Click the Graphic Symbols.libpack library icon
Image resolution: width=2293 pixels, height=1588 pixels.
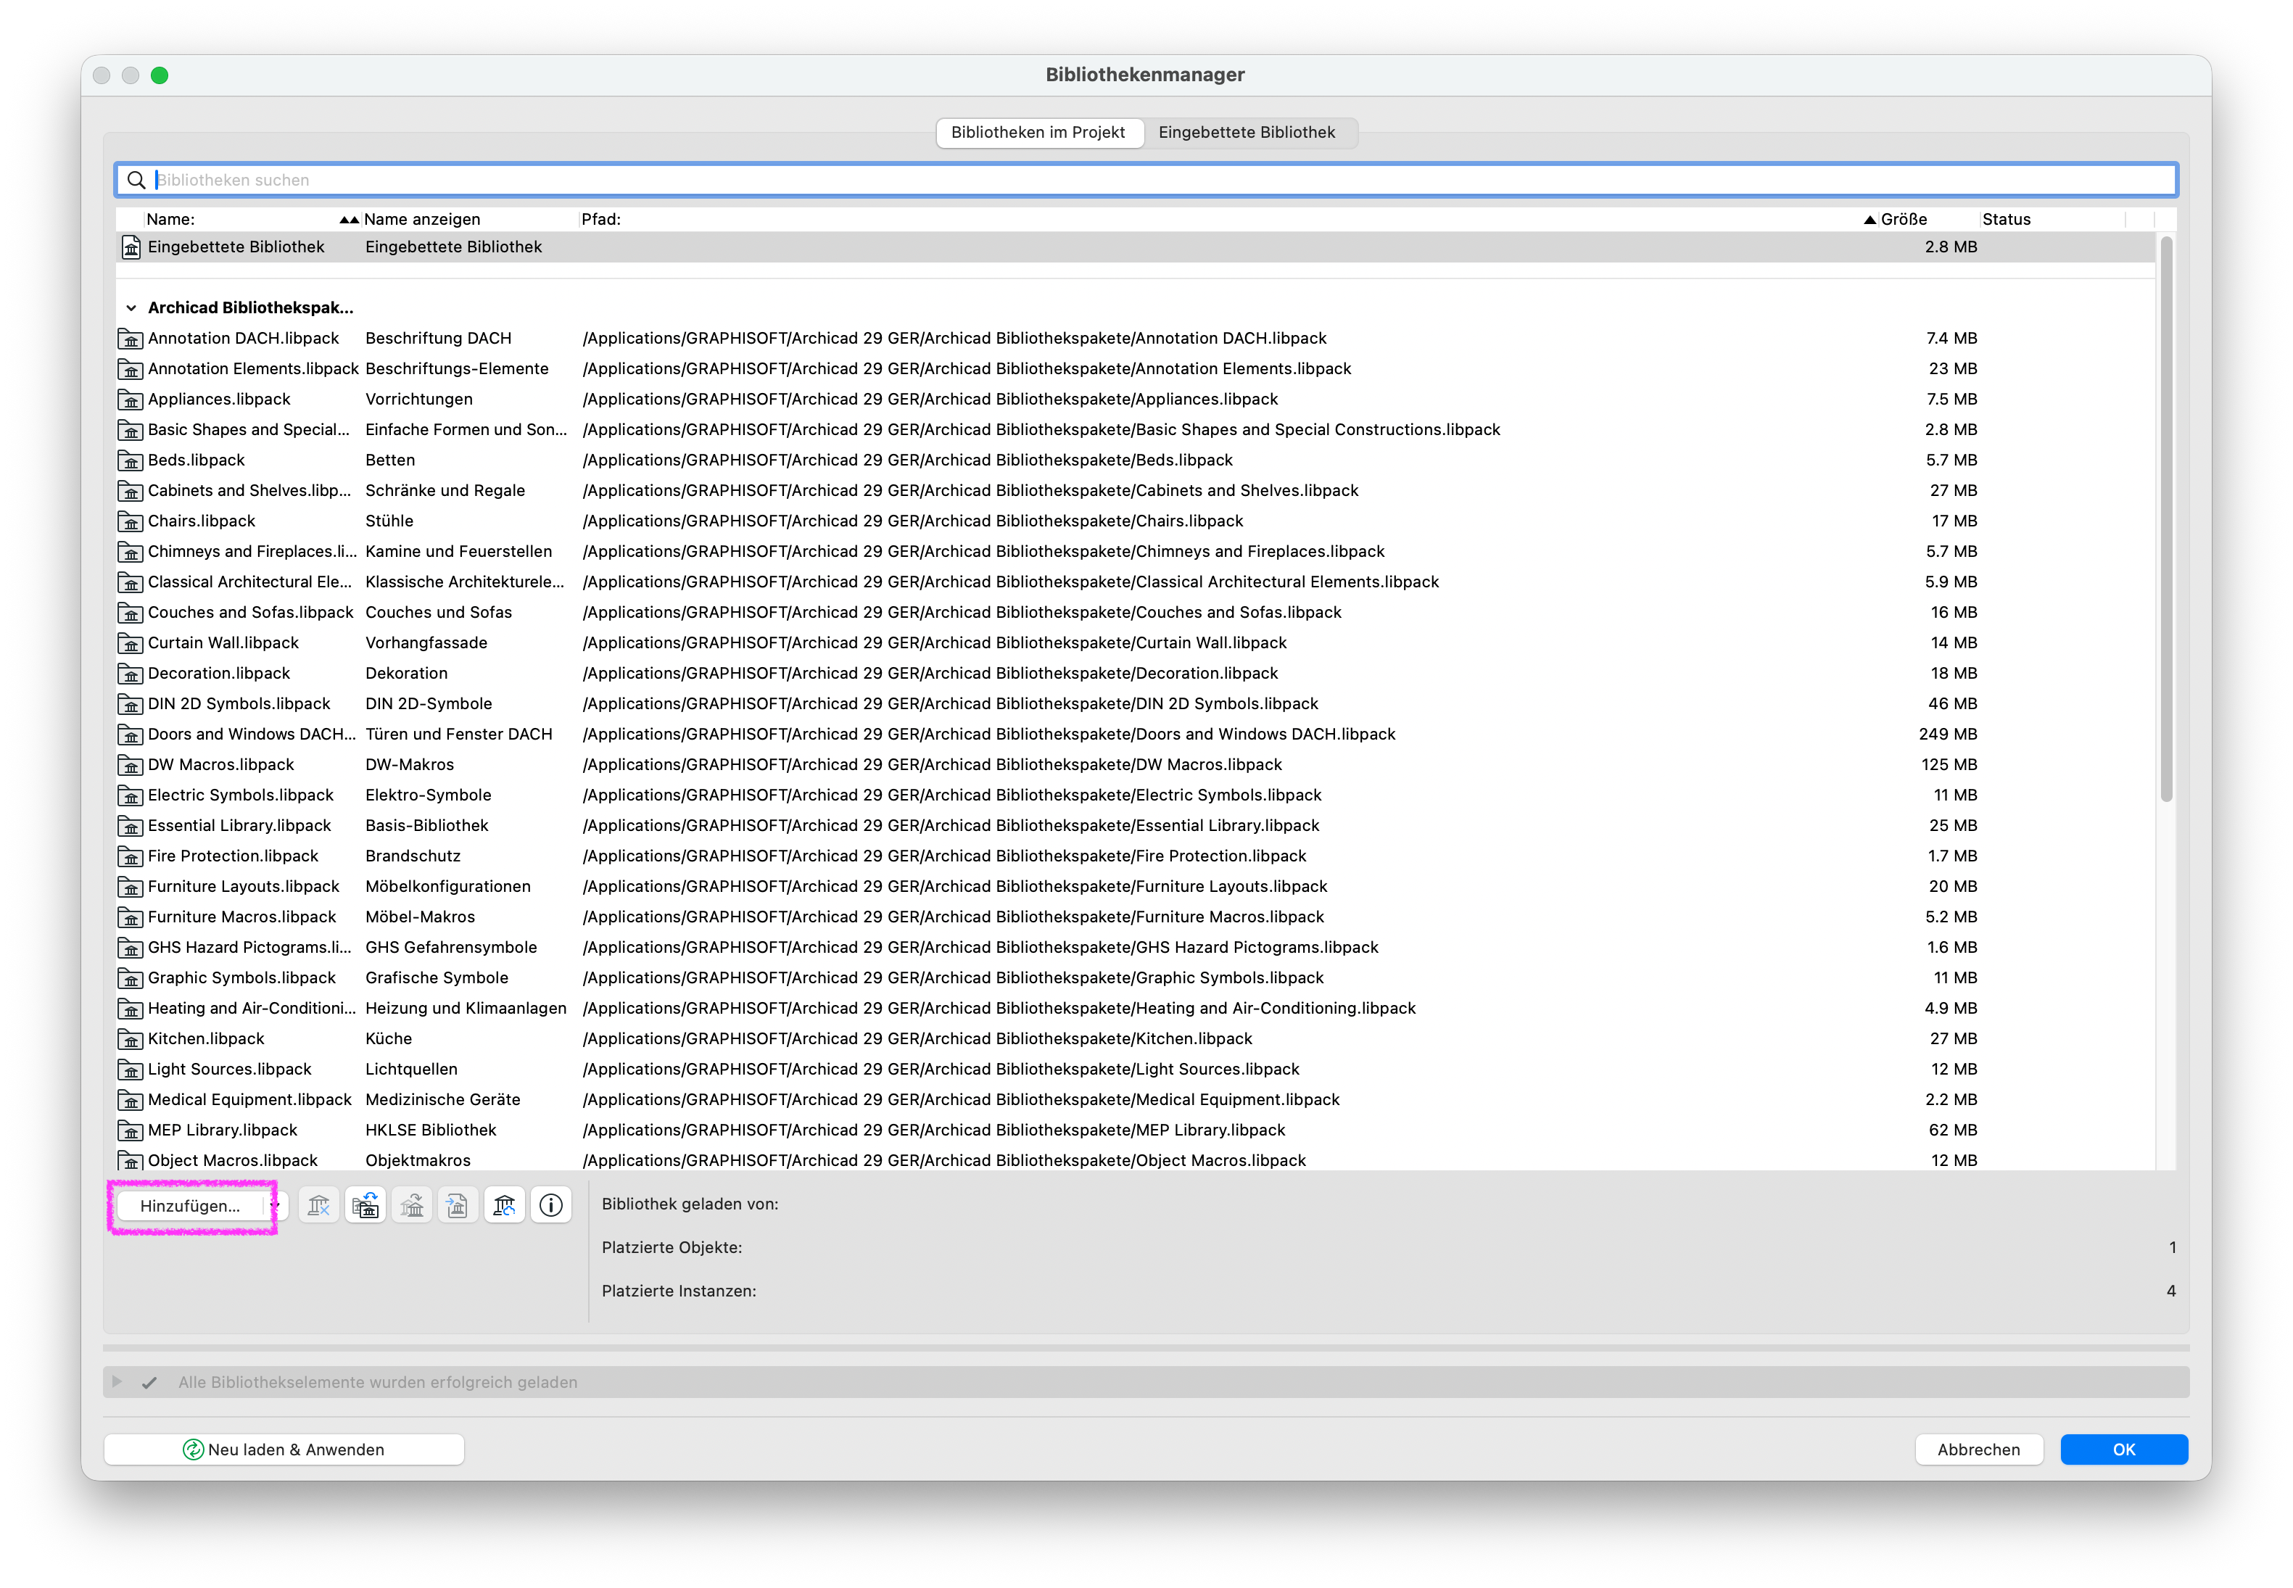pos(131,978)
